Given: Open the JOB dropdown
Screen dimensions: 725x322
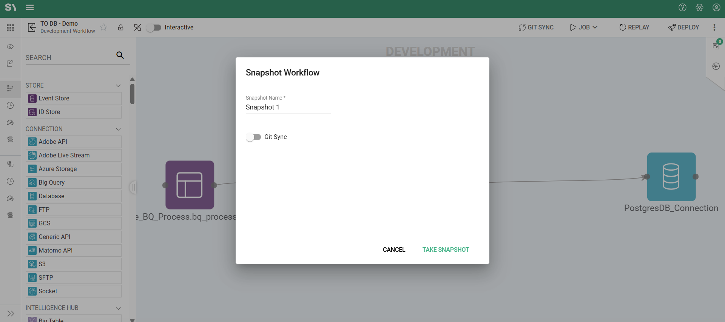Looking at the screenshot, I should pyautogui.click(x=584, y=27).
